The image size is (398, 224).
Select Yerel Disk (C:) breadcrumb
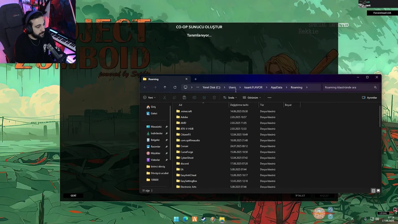(x=211, y=87)
